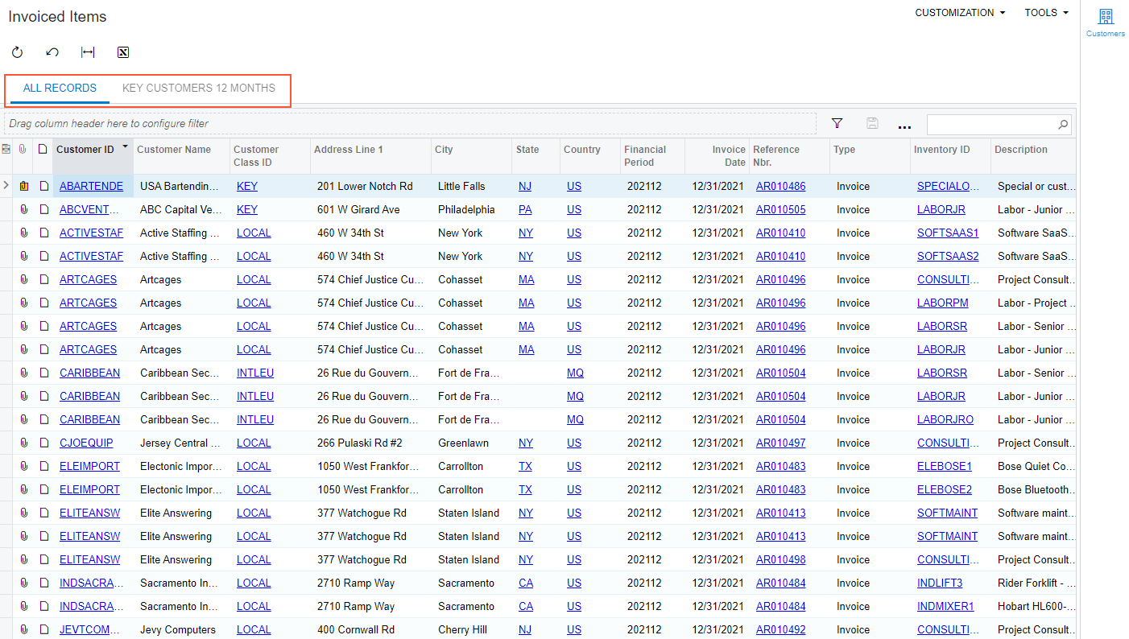Open the CUSTOMIZATION dropdown menu
The height and width of the screenshot is (639, 1129).
tap(960, 13)
